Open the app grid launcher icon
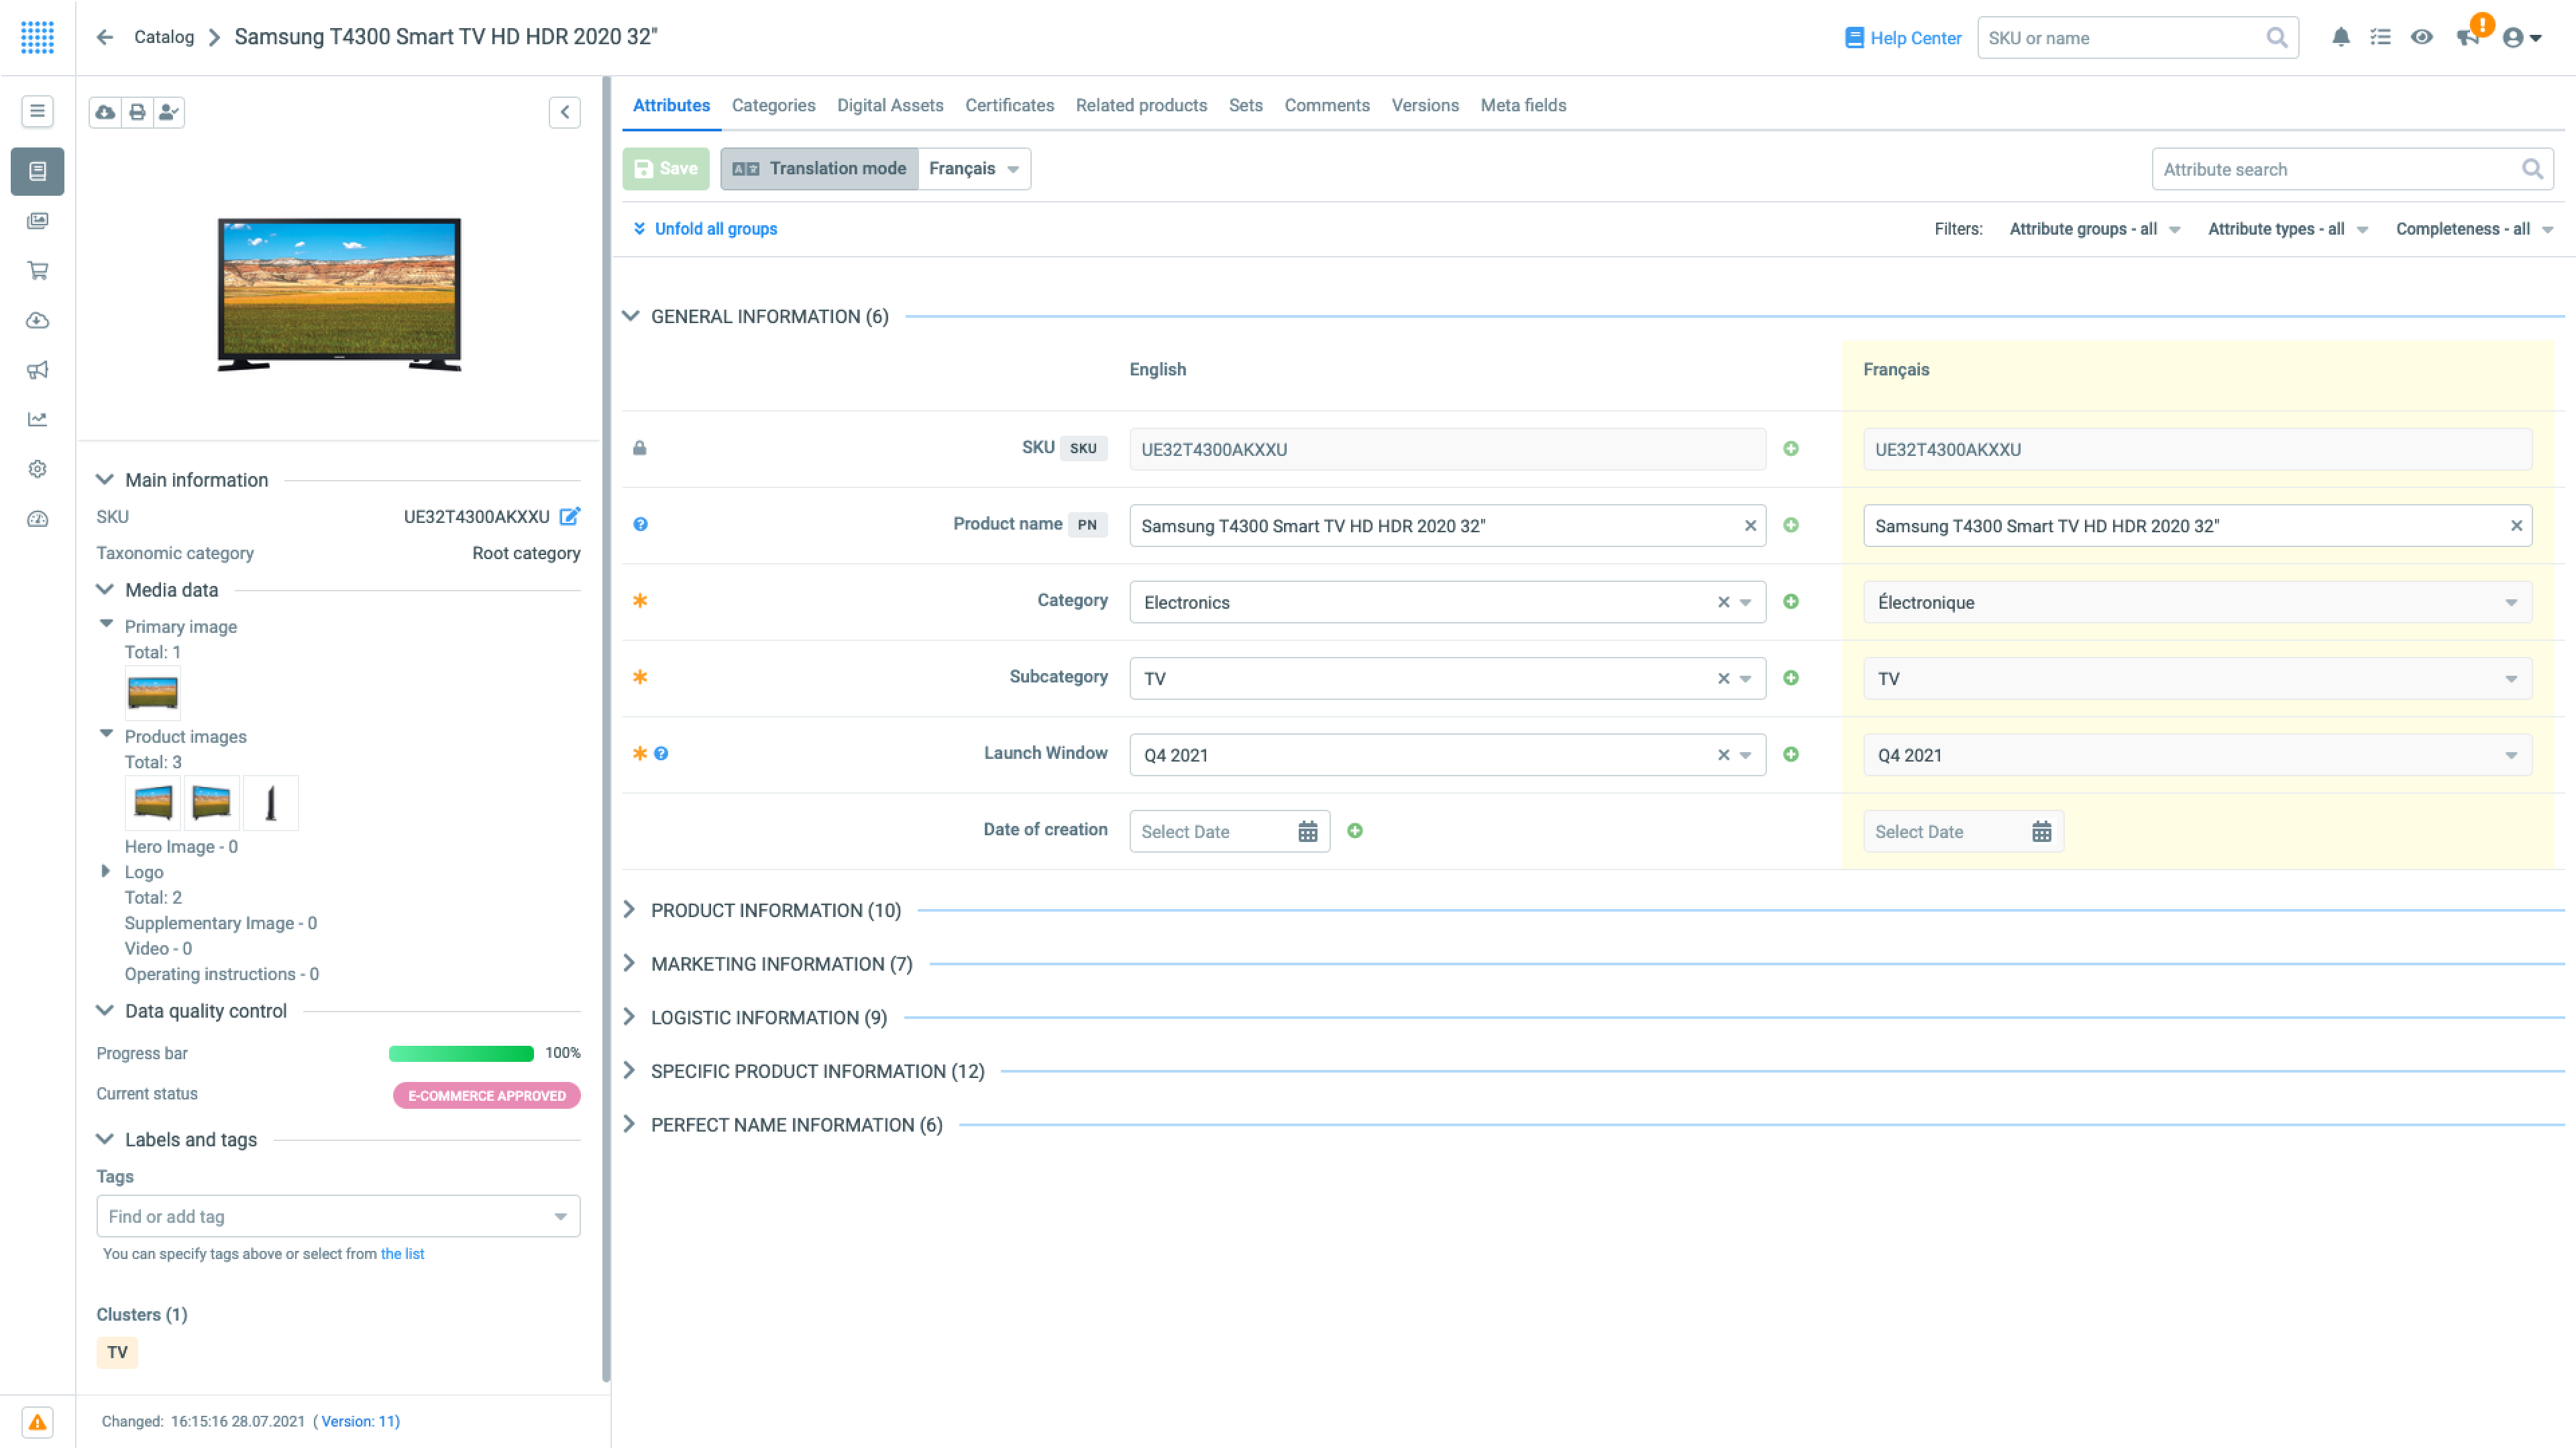2576x1448 pixels. 37,37
